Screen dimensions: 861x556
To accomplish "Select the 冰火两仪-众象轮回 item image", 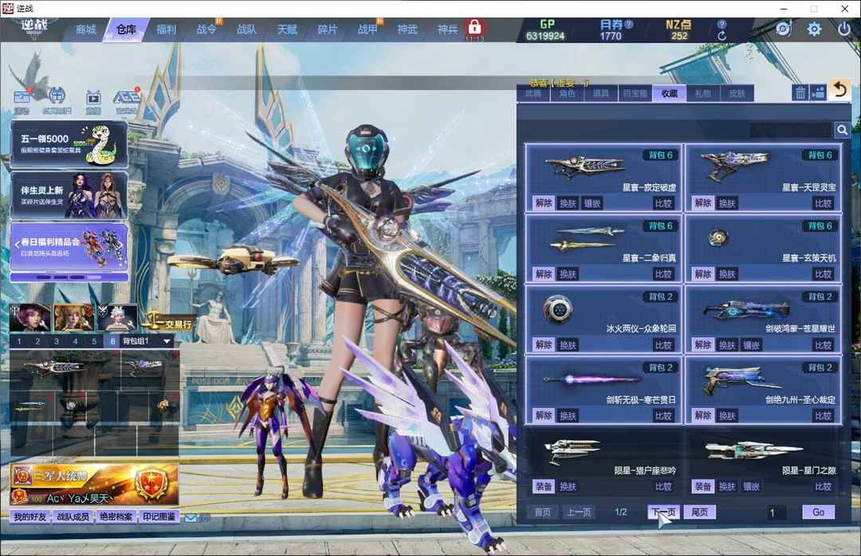I will [x=558, y=309].
